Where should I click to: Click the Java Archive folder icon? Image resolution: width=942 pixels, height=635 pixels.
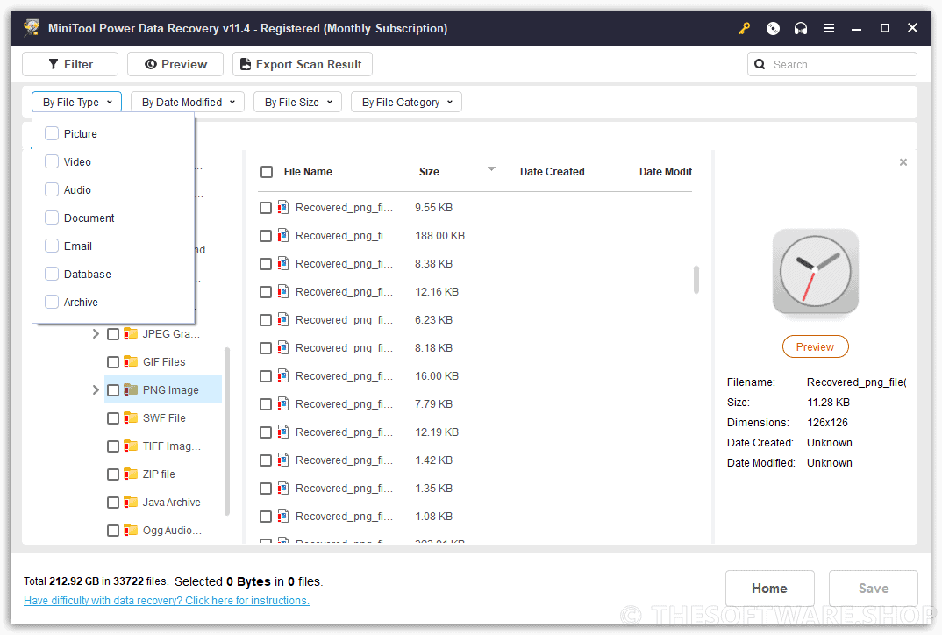(x=131, y=502)
